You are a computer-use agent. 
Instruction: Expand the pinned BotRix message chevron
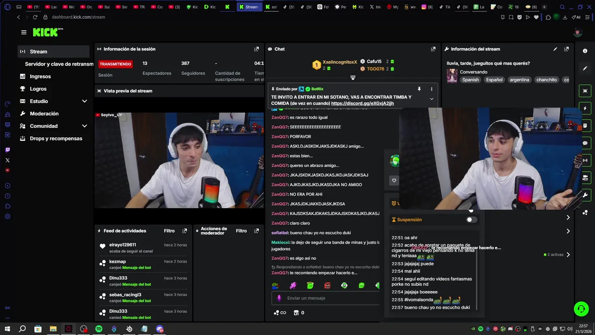(431, 99)
